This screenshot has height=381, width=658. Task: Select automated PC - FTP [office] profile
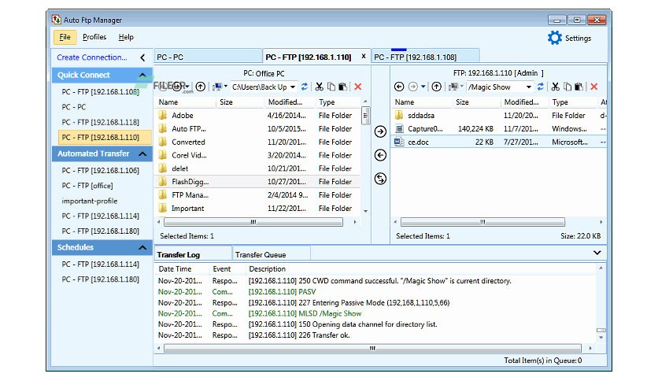[x=87, y=186]
